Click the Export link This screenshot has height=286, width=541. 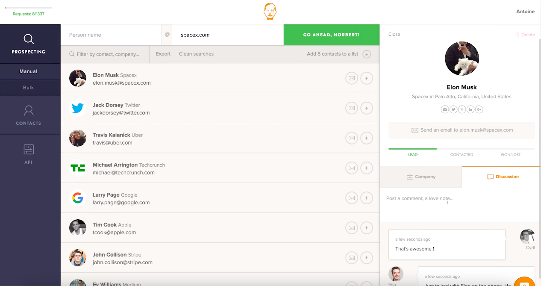coord(163,54)
